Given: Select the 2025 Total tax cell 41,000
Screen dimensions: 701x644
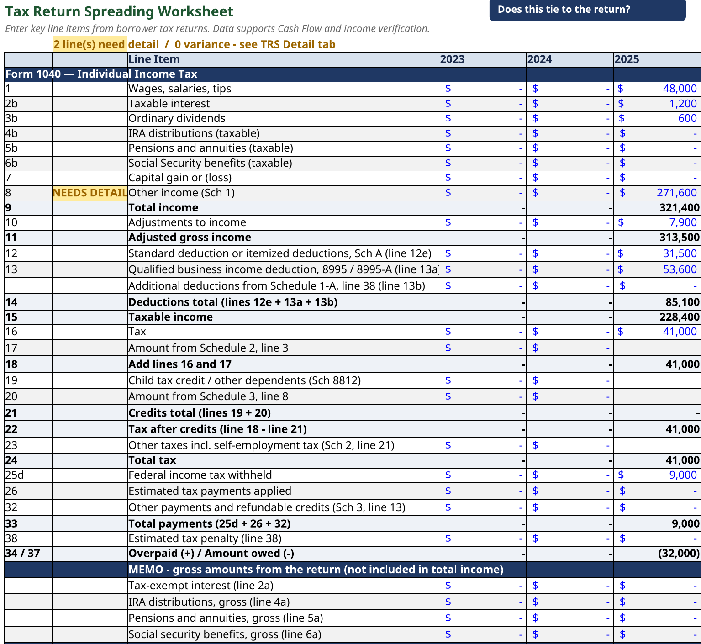Looking at the screenshot, I should point(657,461).
